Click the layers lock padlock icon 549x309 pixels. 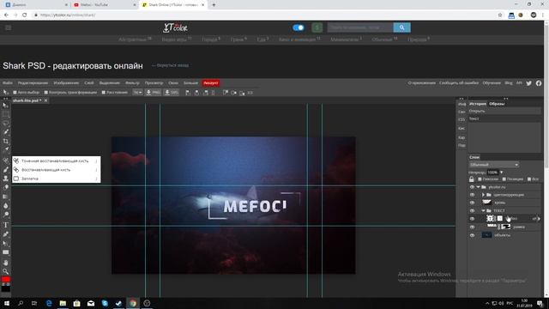[x=472, y=179]
